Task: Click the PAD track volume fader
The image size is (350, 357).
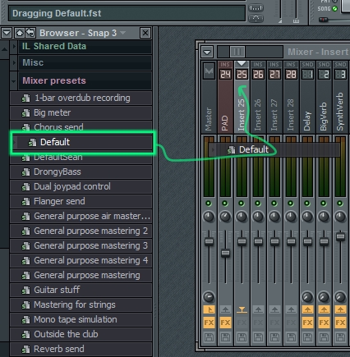Action: click(x=225, y=253)
